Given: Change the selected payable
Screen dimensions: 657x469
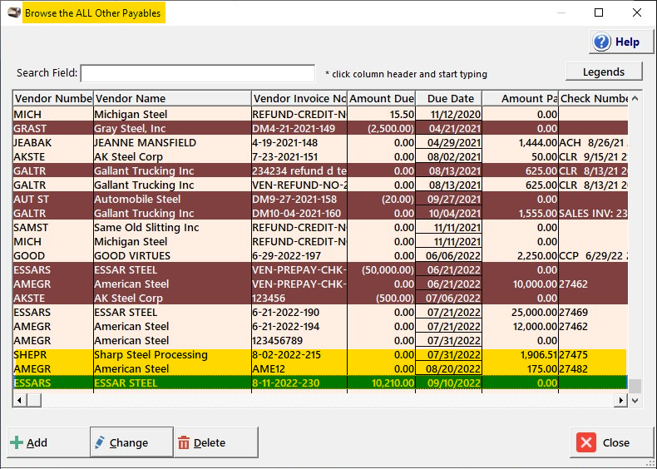Looking at the screenshot, I should coord(131,442).
